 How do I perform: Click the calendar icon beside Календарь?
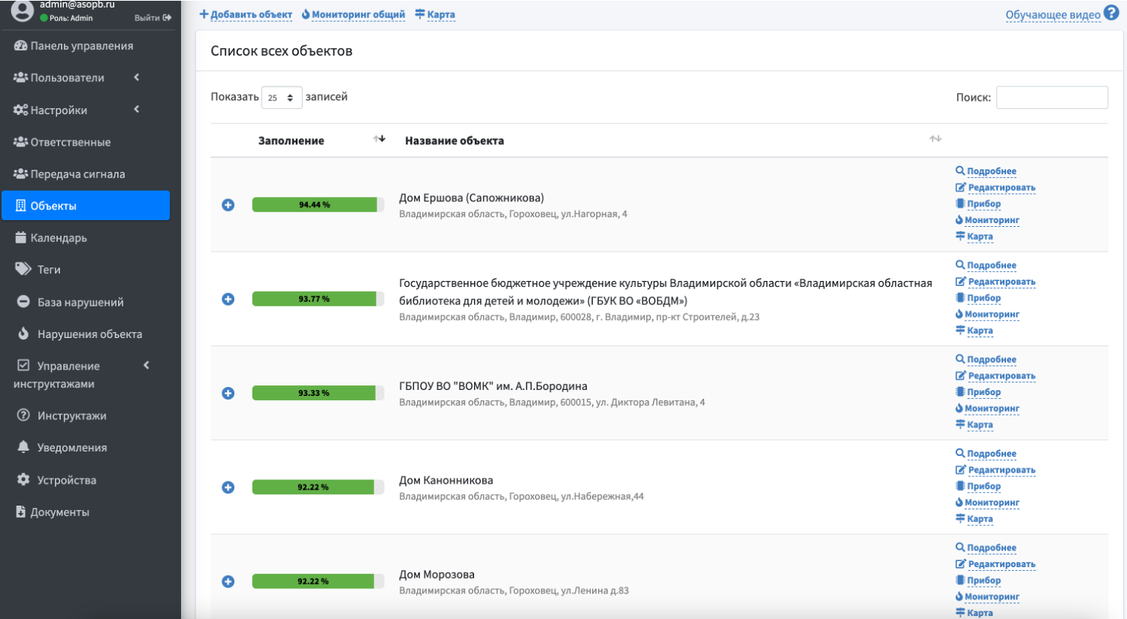click(x=21, y=237)
